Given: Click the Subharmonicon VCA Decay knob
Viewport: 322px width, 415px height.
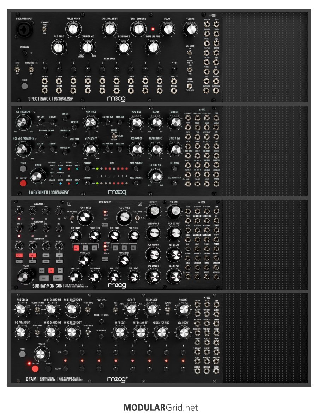Looking at the screenshot, I should [174, 276].
